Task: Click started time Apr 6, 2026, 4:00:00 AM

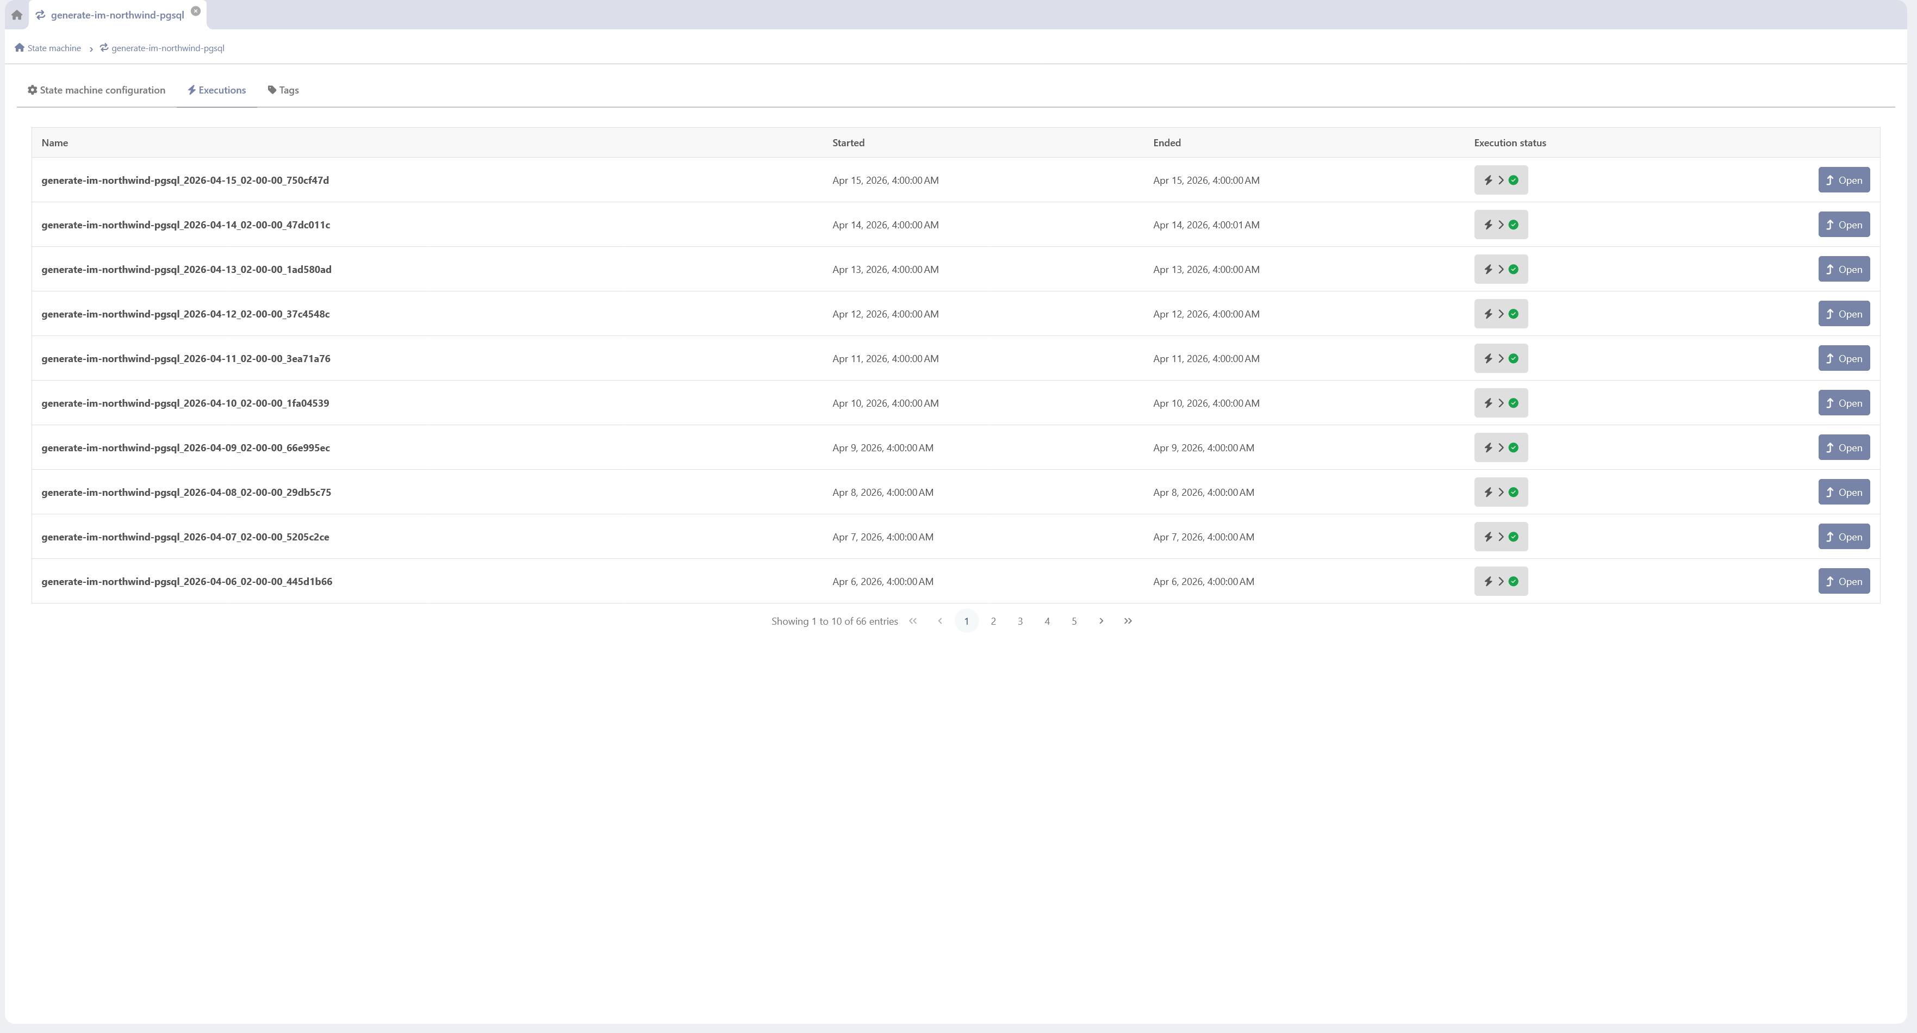Action: click(x=882, y=582)
